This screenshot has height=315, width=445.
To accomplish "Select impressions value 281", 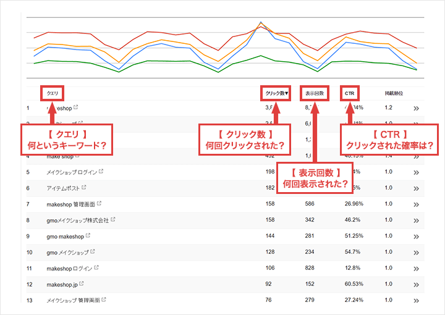I will pos(310,235).
